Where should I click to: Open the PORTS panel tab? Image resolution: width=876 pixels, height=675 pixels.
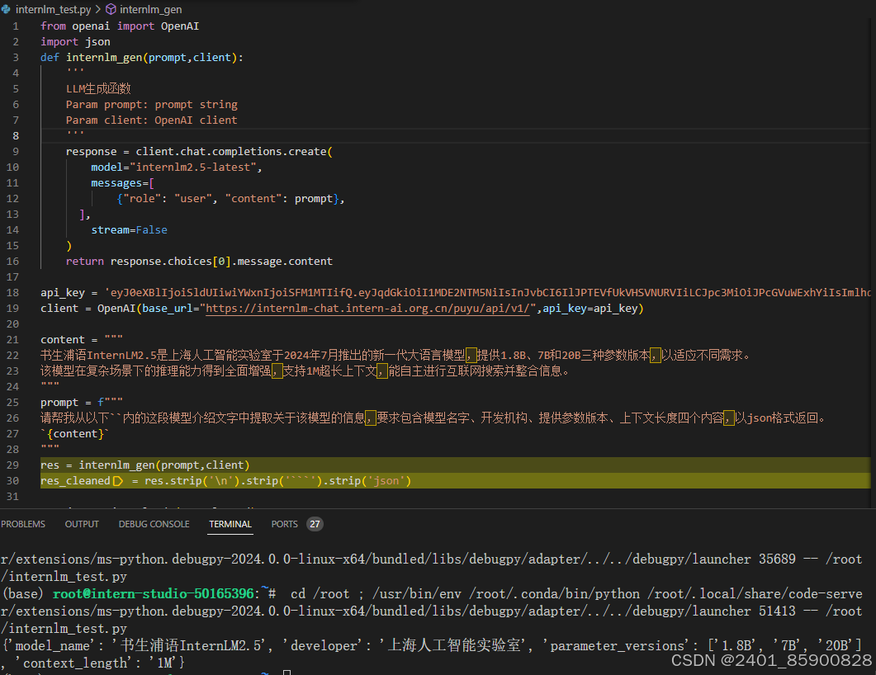(x=284, y=523)
